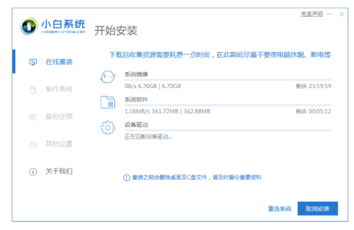354x230 pixels.
Task: Click the 系统镜像 download progress bar
Action: tap(227, 80)
